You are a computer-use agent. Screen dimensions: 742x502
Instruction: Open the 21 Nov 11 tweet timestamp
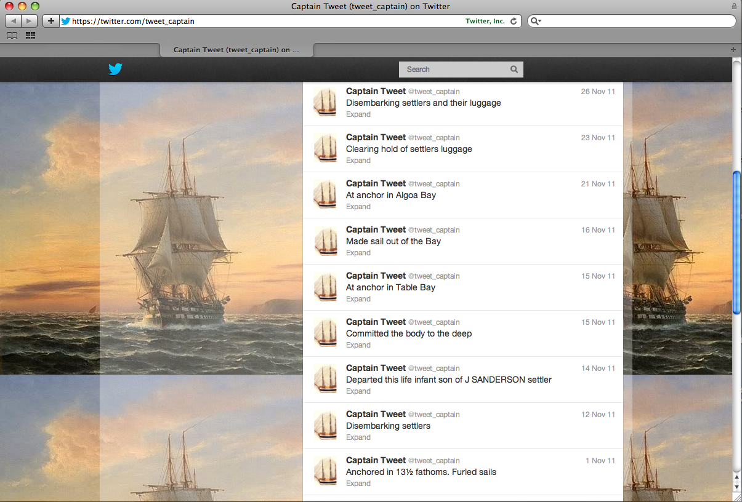(x=598, y=184)
